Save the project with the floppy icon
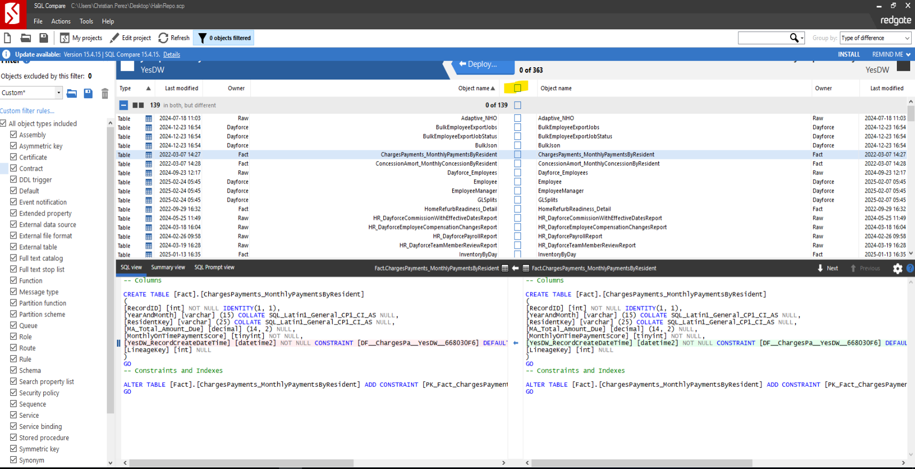The height and width of the screenshot is (469, 915). (x=44, y=38)
